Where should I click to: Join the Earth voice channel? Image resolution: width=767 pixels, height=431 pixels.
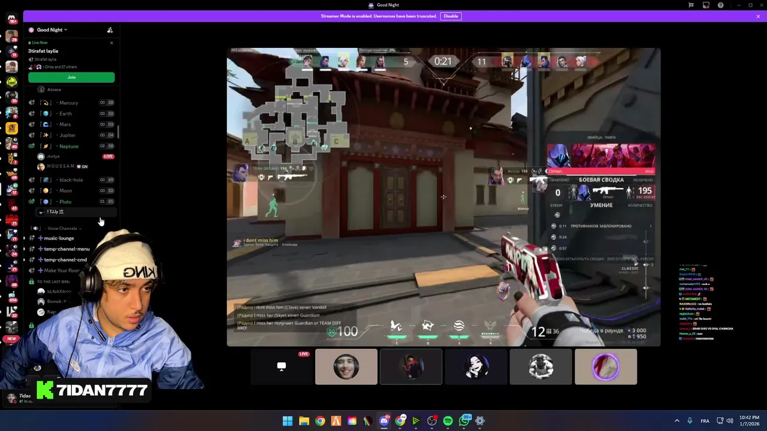click(x=71, y=113)
